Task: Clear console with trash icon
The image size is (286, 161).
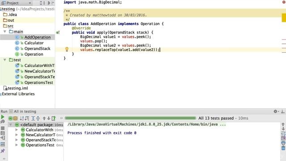Action: click(283, 148)
